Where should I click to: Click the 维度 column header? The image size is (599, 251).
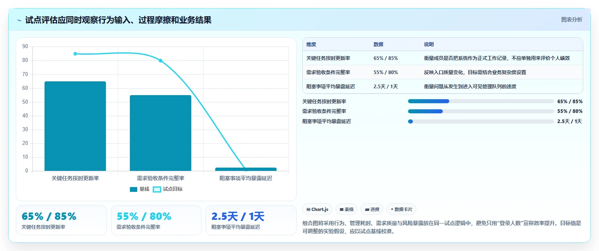tap(311, 44)
